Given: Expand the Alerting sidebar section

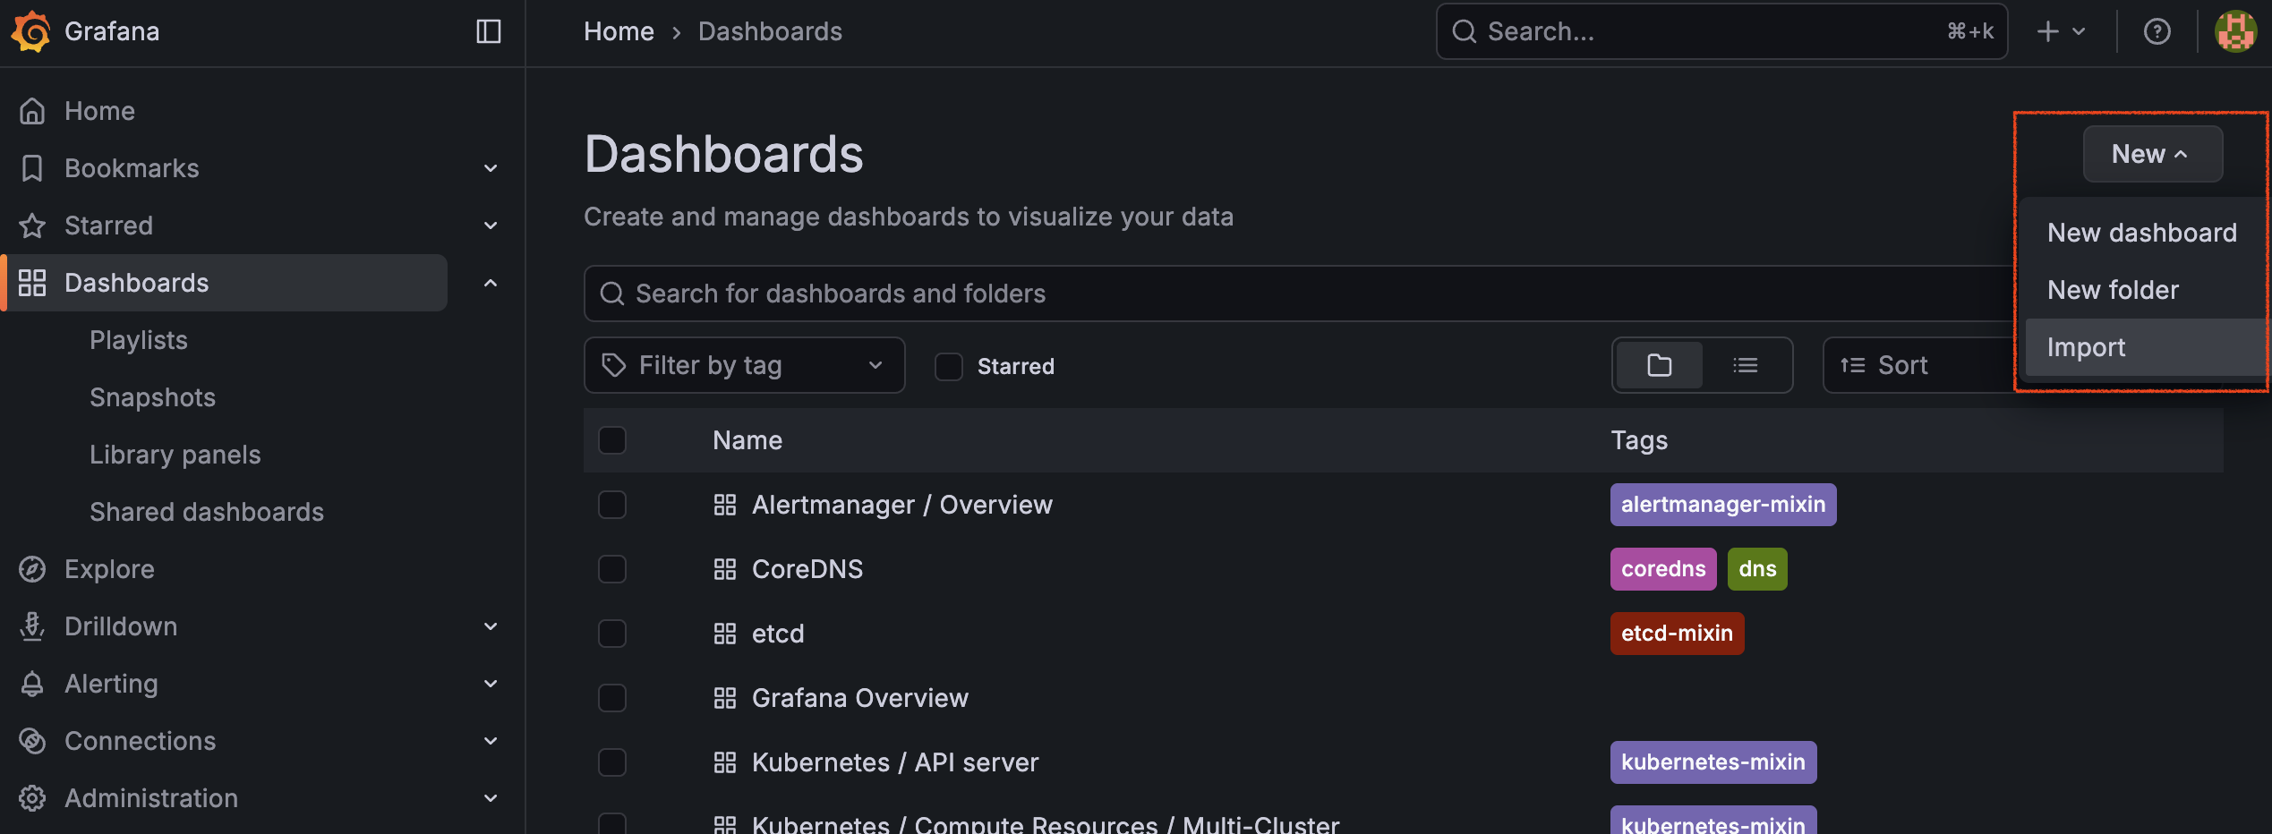Looking at the screenshot, I should (x=490, y=684).
